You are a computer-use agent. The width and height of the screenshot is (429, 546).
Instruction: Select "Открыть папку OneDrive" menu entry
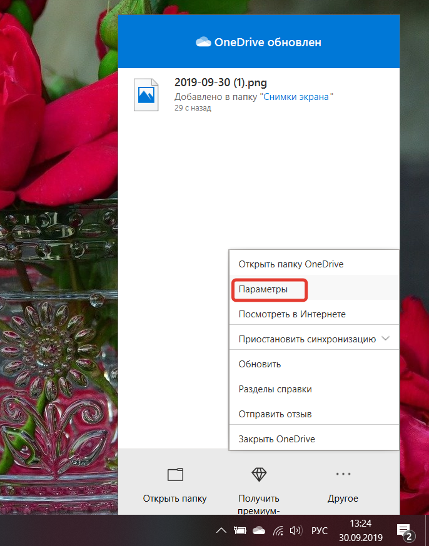pyautogui.click(x=314, y=264)
